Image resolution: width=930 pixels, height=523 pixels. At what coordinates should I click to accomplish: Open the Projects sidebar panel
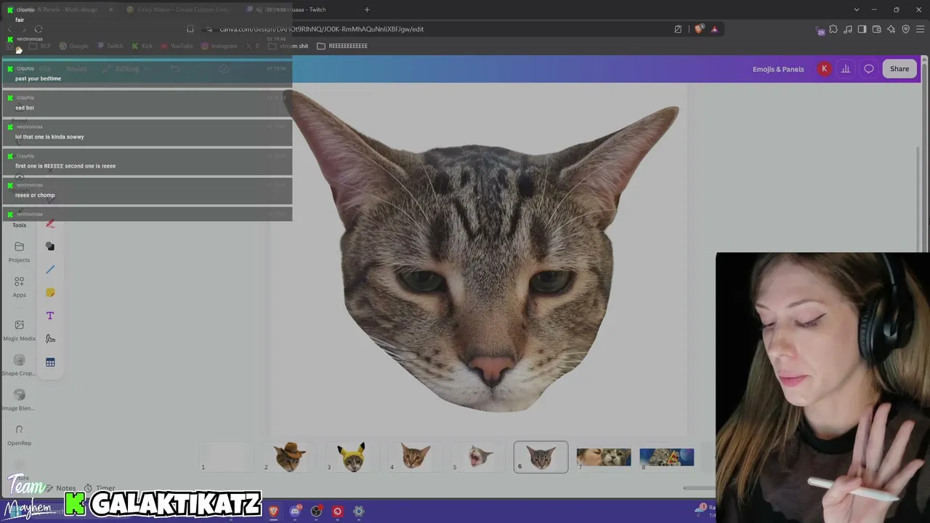coord(19,251)
